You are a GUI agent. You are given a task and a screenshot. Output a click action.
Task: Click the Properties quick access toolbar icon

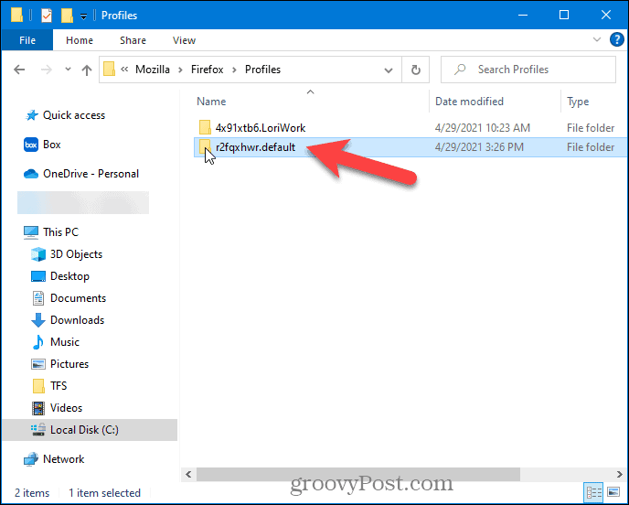click(x=47, y=16)
